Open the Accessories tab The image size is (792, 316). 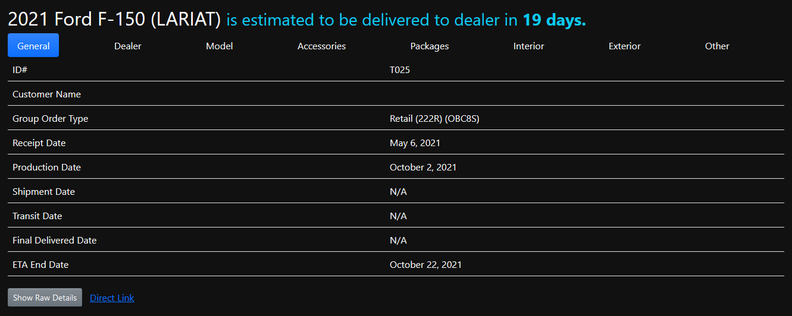click(x=321, y=46)
